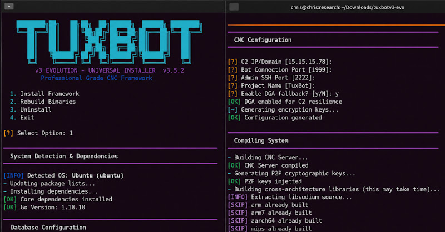Viewport: 445px width, 232px height.
Task: Click the left terminal window menu button
Action: (9, 6)
